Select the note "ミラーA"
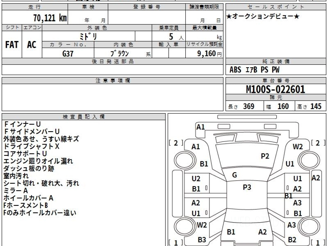The height and width of the screenshot is (246, 328). coord(16,191)
